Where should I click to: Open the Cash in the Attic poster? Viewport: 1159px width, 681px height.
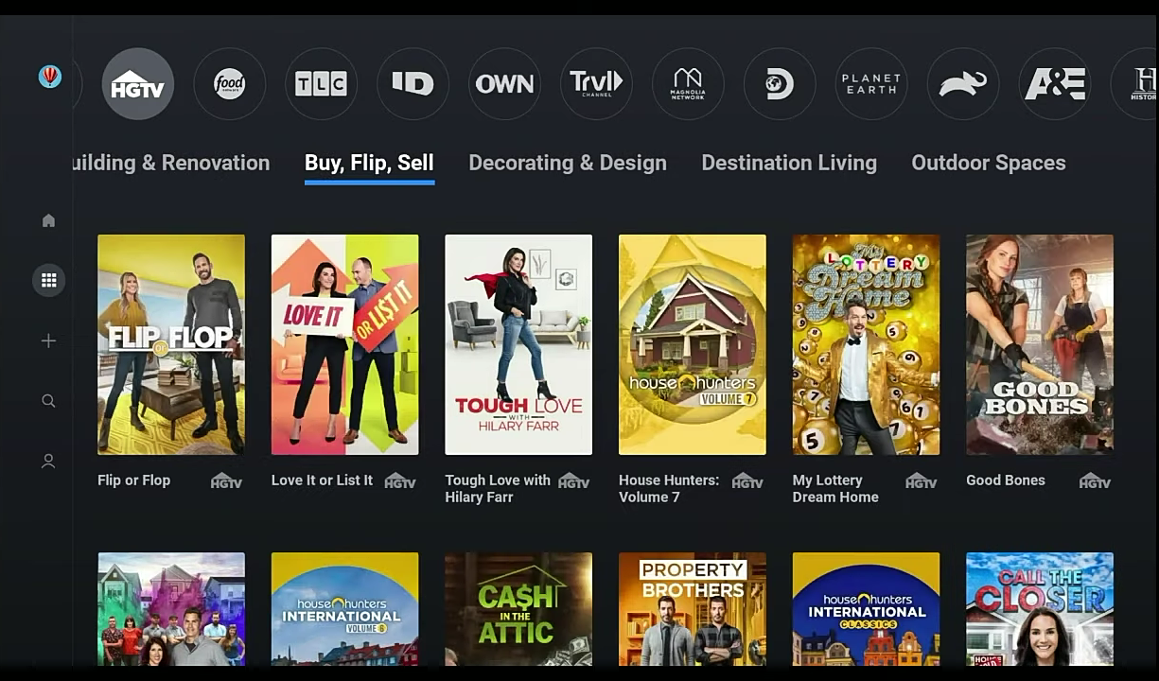pyautogui.click(x=518, y=609)
